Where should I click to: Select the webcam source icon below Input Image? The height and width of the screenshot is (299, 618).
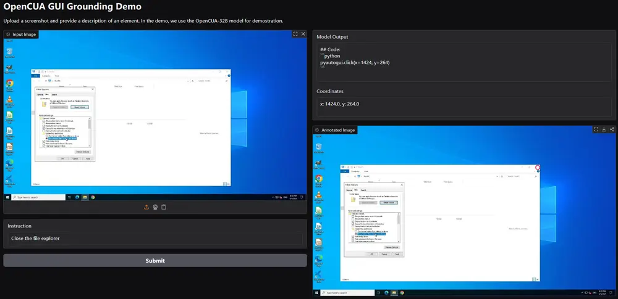[155, 207]
